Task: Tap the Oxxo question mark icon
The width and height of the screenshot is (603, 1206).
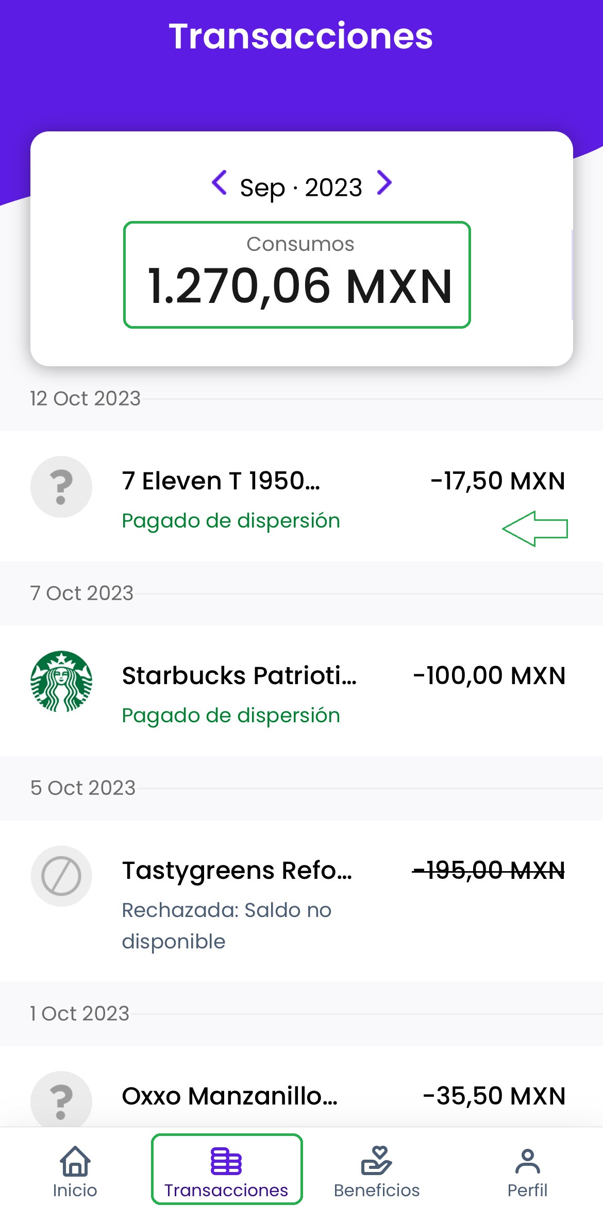Action: pyautogui.click(x=61, y=1101)
